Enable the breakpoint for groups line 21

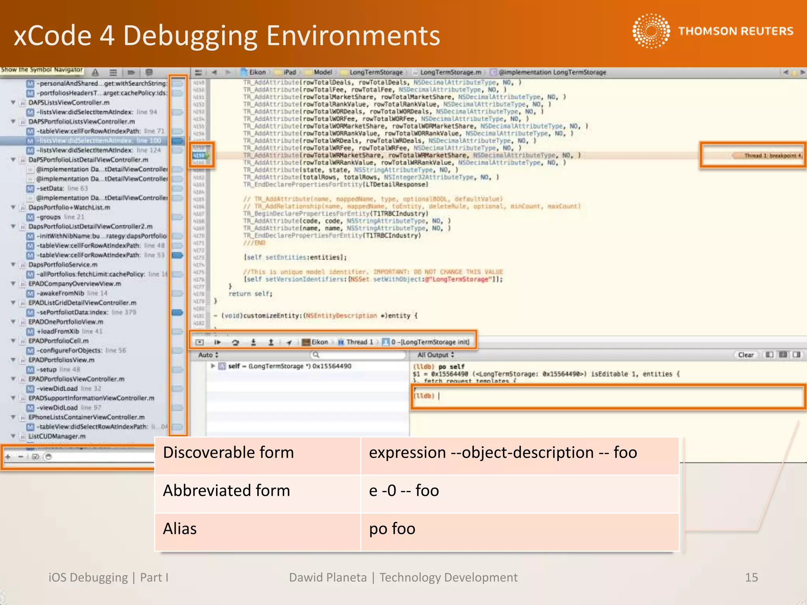[178, 217]
